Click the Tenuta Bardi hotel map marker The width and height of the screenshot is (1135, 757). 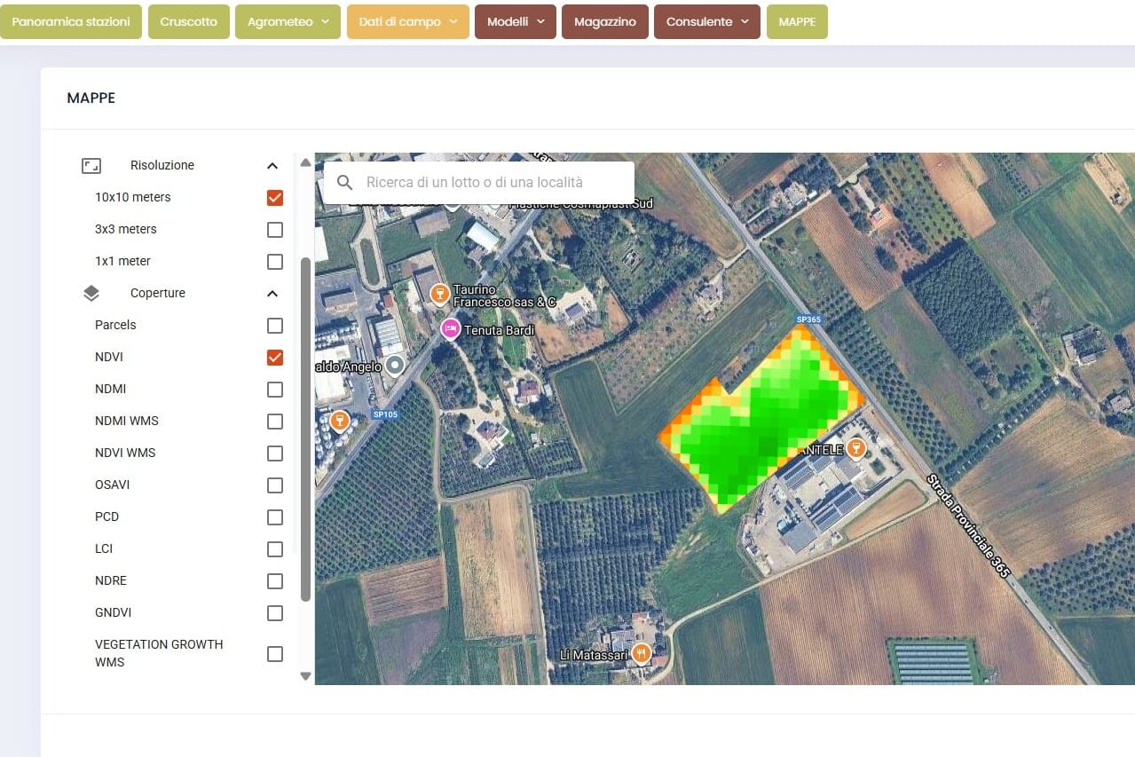(x=450, y=330)
